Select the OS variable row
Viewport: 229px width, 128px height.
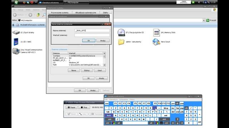pos(78,63)
